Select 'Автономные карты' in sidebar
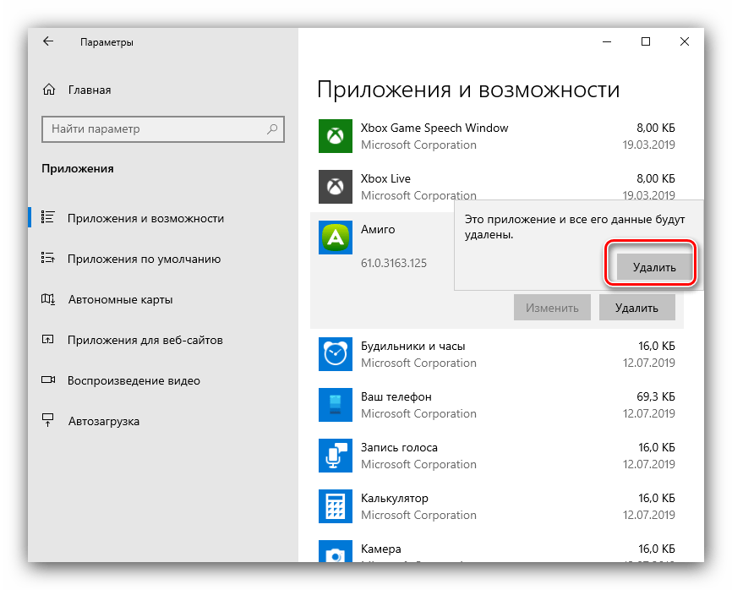This screenshot has width=732, height=590. coord(120,300)
